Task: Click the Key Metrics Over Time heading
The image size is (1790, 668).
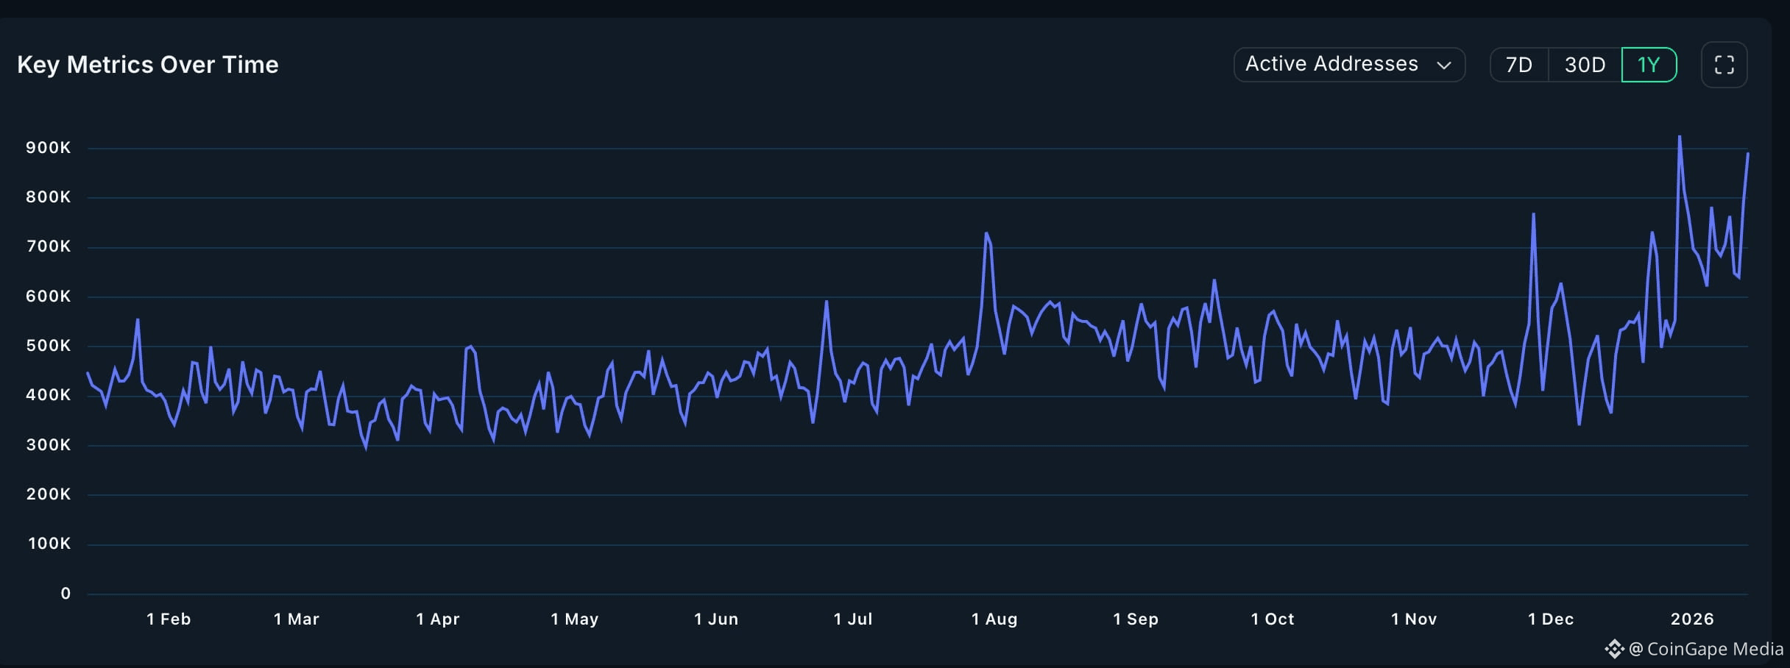Action: click(x=149, y=65)
